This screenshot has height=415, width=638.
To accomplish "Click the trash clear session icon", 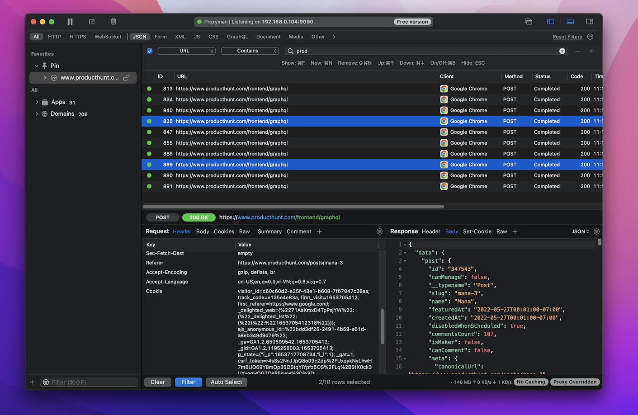I will tap(113, 21).
